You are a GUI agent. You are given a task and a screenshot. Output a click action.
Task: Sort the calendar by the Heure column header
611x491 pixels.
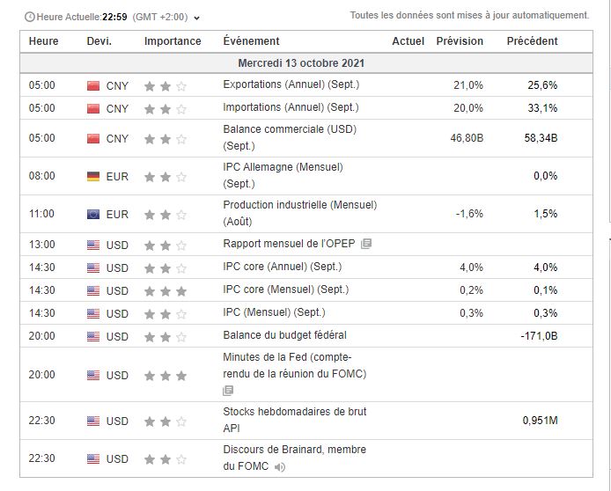(x=44, y=41)
